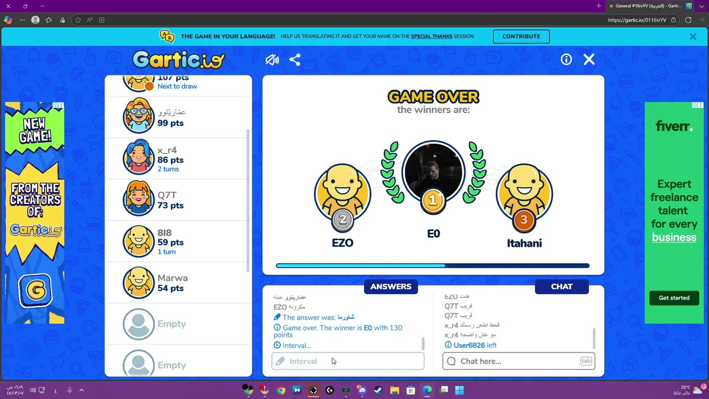Open Microsoft Edge from the taskbar
The width and height of the screenshot is (709, 399).
427,390
